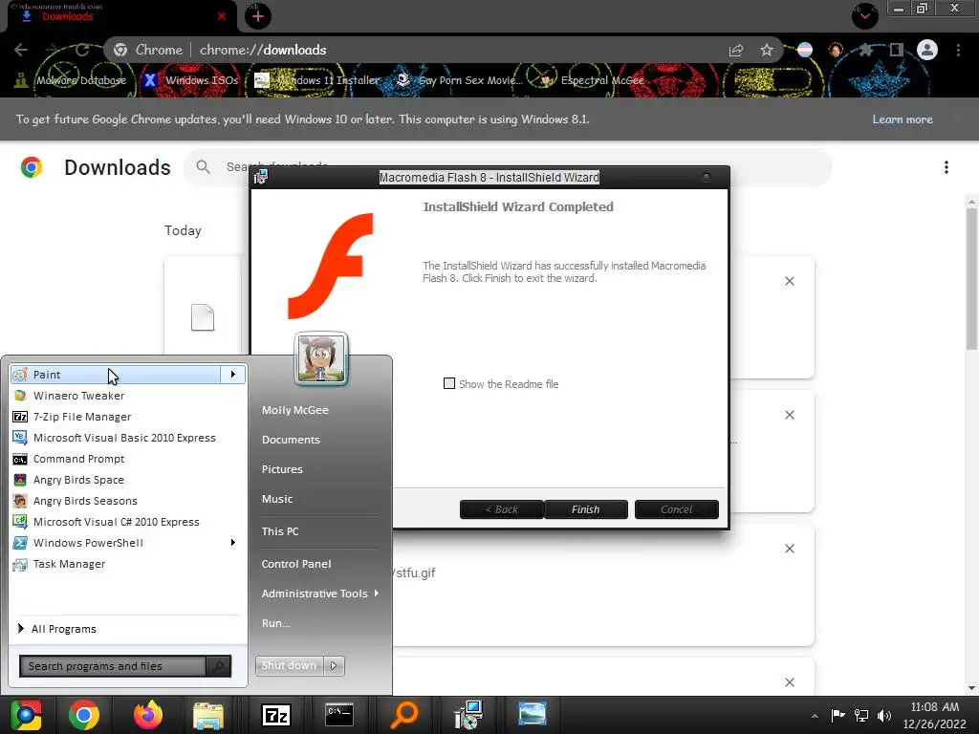Open File Explorer from taskbar
This screenshot has height=734, width=979.
[x=207, y=715]
